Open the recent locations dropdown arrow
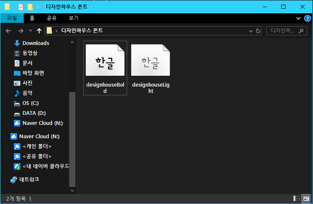 [30, 31]
